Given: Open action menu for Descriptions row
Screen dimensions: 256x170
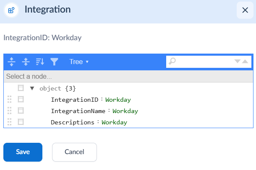Looking at the screenshot, I should [x=21, y=122].
